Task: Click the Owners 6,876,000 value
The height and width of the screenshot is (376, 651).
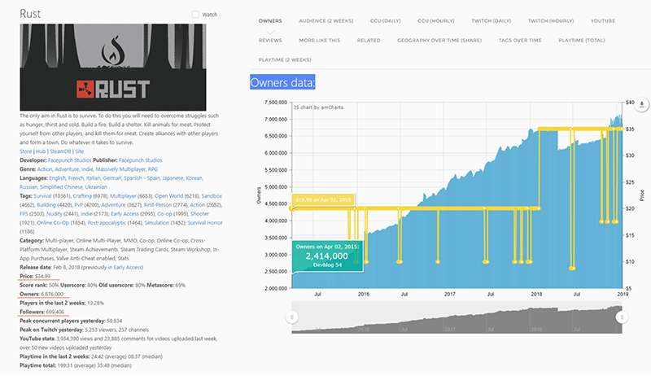Action: [52, 294]
